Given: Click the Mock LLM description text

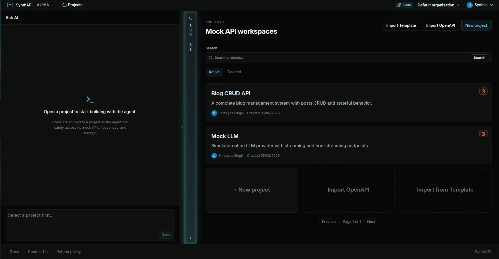Looking at the screenshot, I should (290, 146).
